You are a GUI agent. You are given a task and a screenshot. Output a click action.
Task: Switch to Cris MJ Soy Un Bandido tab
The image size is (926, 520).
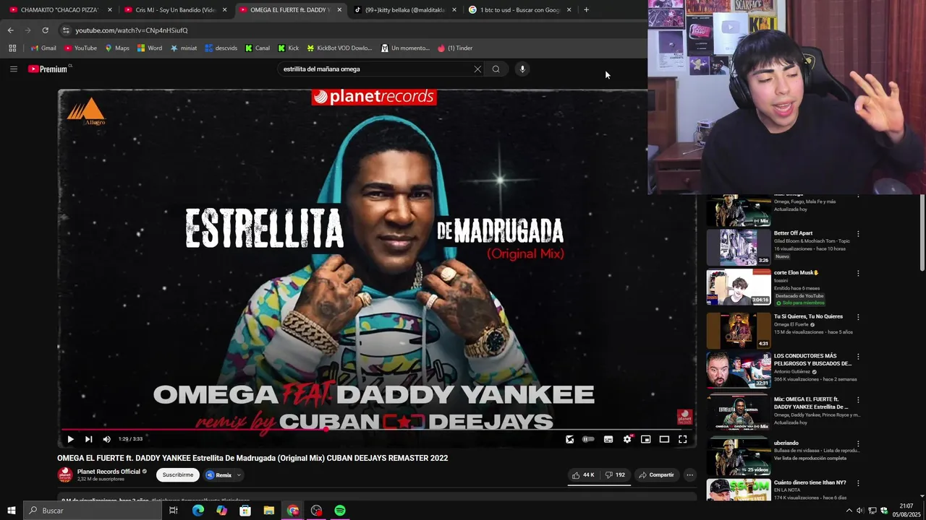coord(175,10)
